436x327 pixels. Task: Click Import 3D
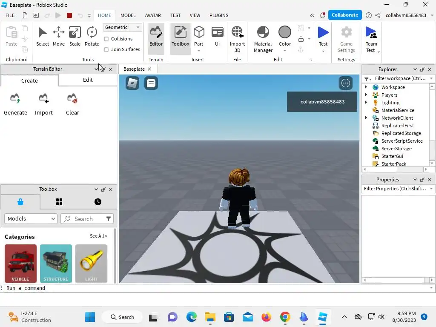pos(237,39)
